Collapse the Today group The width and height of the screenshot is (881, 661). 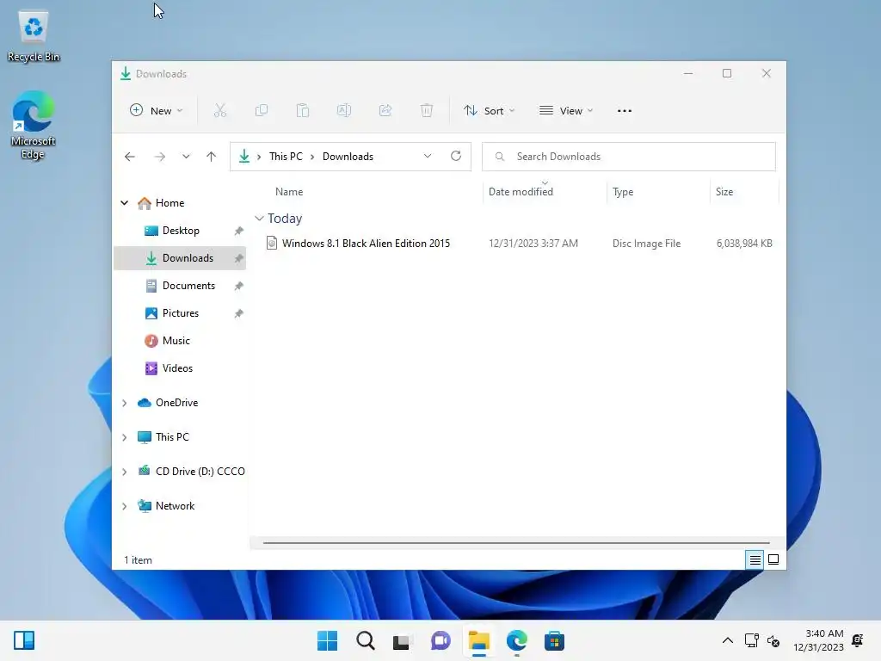point(259,218)
